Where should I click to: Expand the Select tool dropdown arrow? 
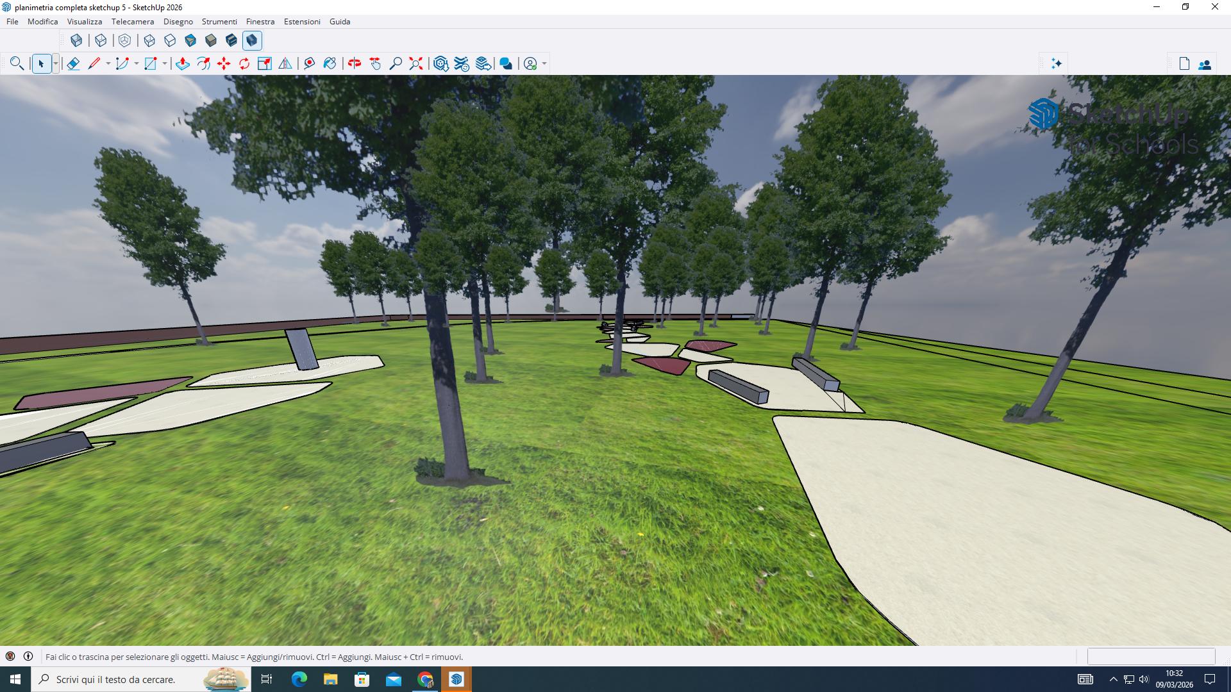click(x=56, y=63)
